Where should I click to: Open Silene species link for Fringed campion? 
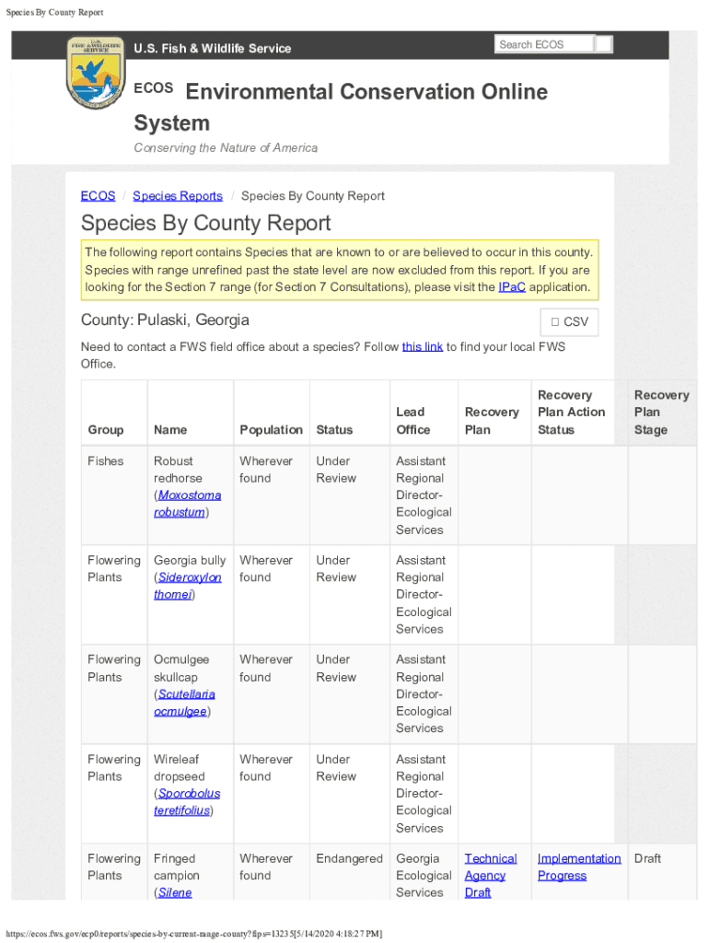click(173, 892)
